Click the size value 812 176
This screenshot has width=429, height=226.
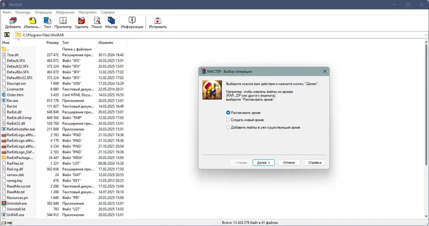pos(53,101)
